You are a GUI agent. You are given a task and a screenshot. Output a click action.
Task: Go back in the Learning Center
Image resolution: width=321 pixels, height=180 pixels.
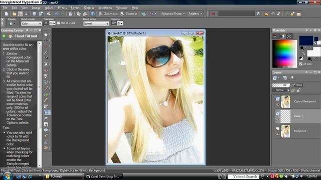[4, 36]
